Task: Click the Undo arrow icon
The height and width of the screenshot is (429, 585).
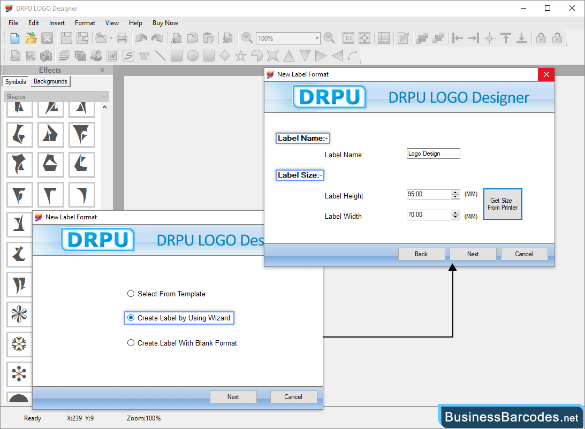Action: [x=141, y=38]
